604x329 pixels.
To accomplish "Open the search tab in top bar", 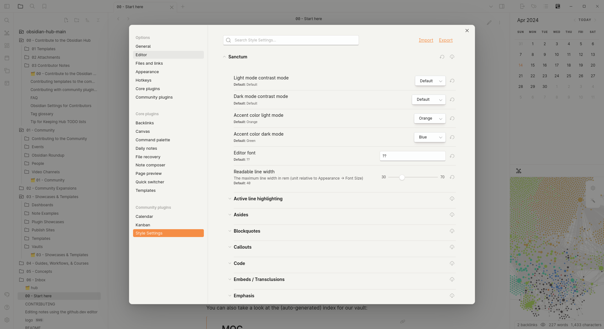I will coord(32,6).
